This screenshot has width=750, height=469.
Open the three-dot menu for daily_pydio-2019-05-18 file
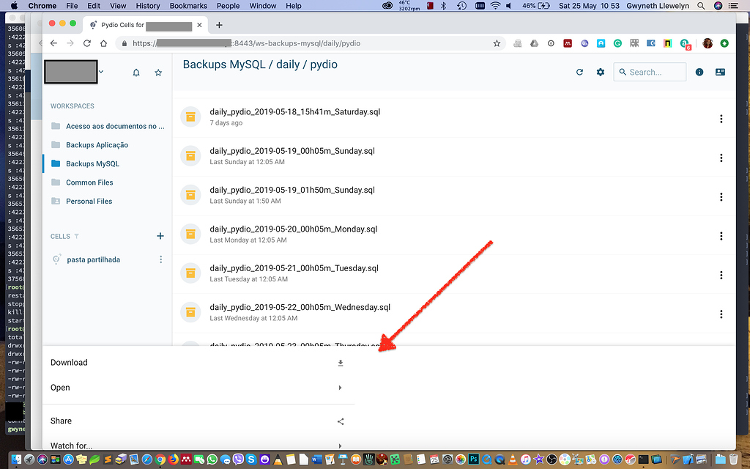721,118
